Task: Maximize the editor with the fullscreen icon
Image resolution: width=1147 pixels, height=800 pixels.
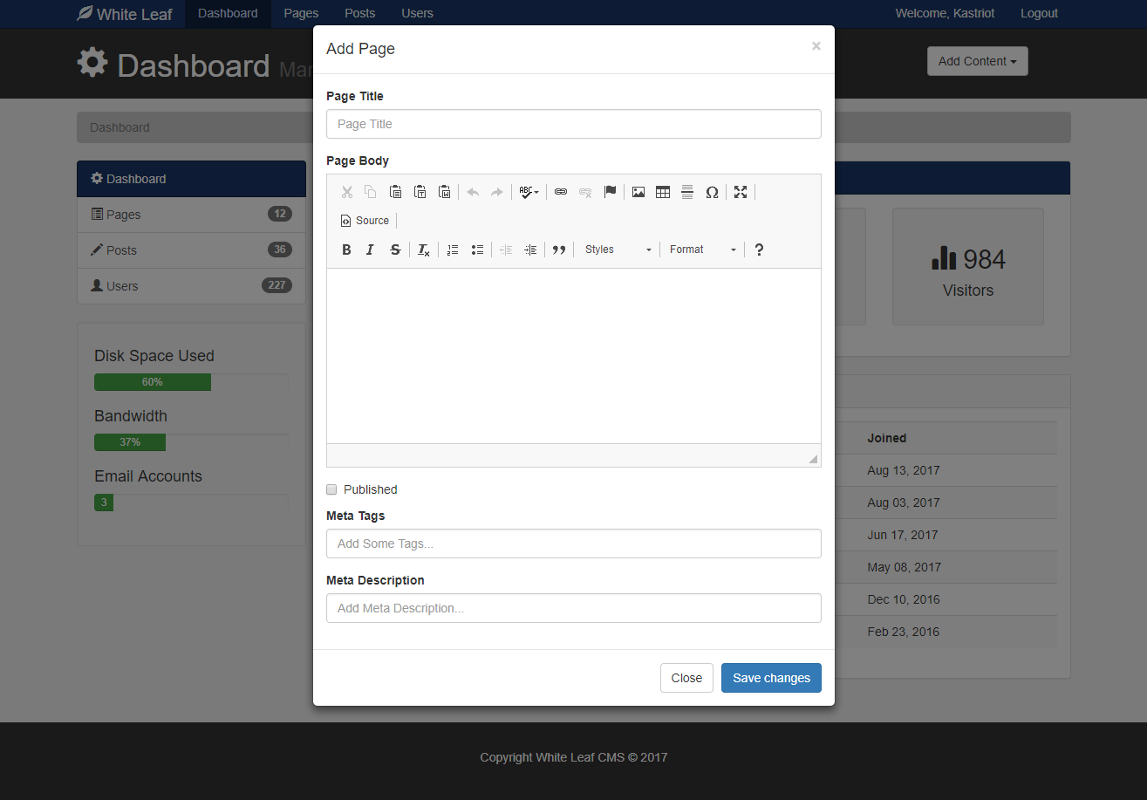Action: tap(741, 191)
